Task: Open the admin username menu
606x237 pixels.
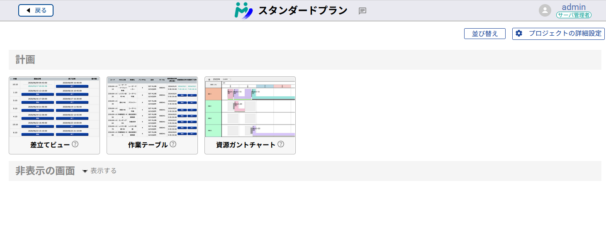Action: pos(573,7)
